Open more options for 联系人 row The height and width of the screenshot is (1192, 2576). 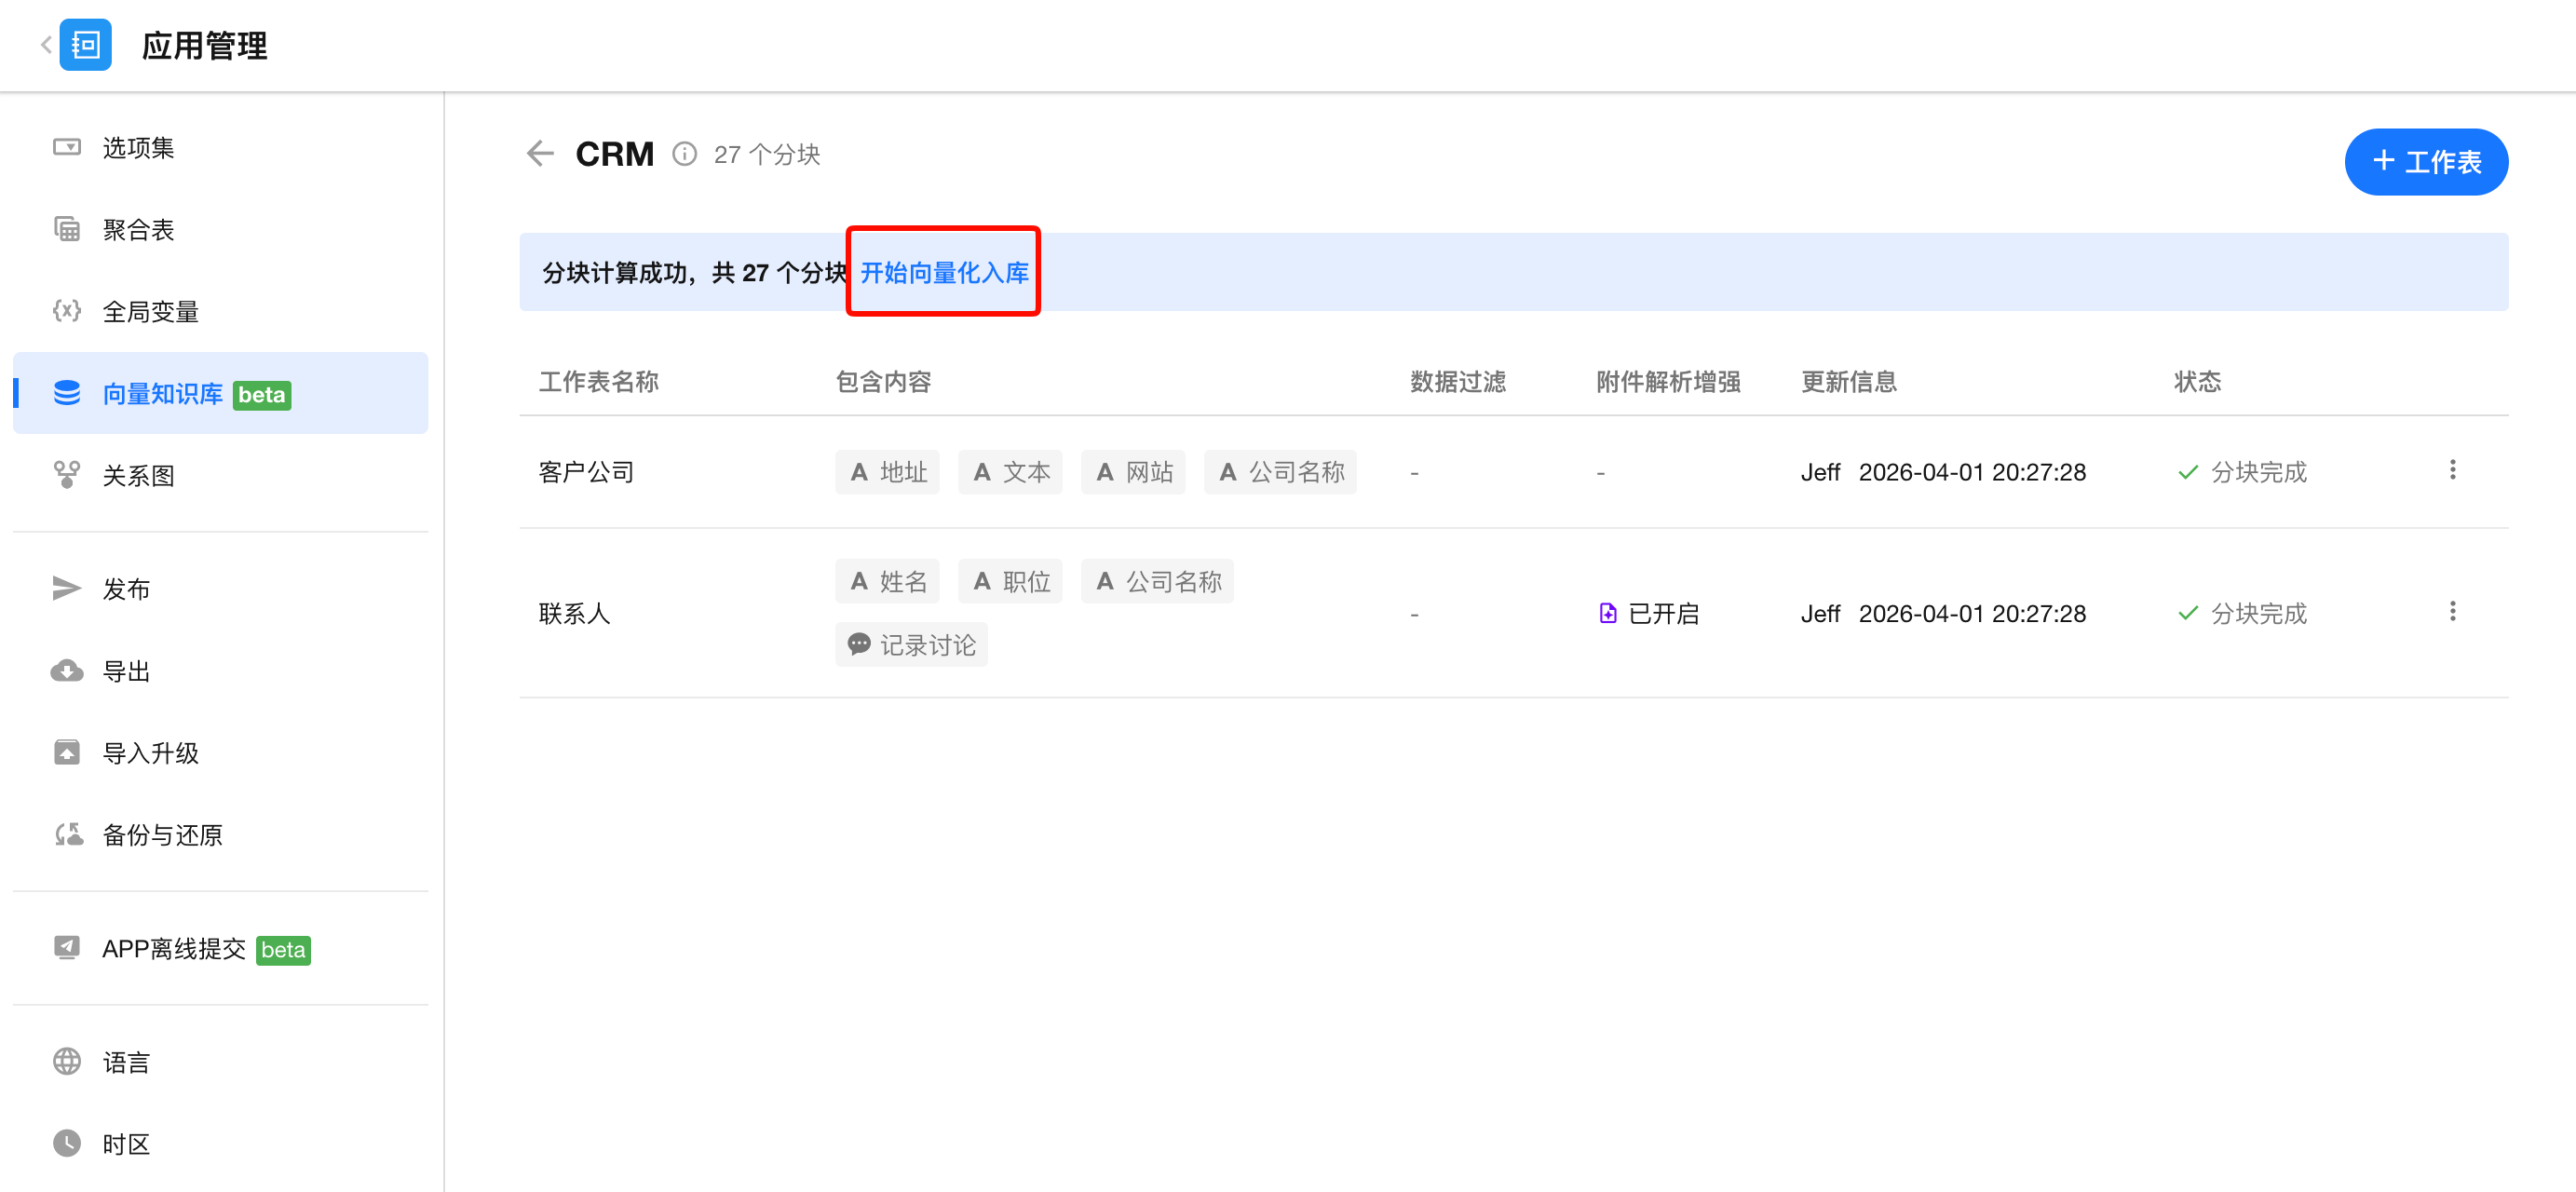2451,611
